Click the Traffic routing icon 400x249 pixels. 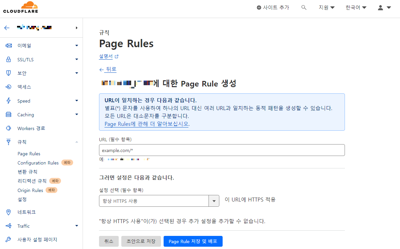[9, 226]
